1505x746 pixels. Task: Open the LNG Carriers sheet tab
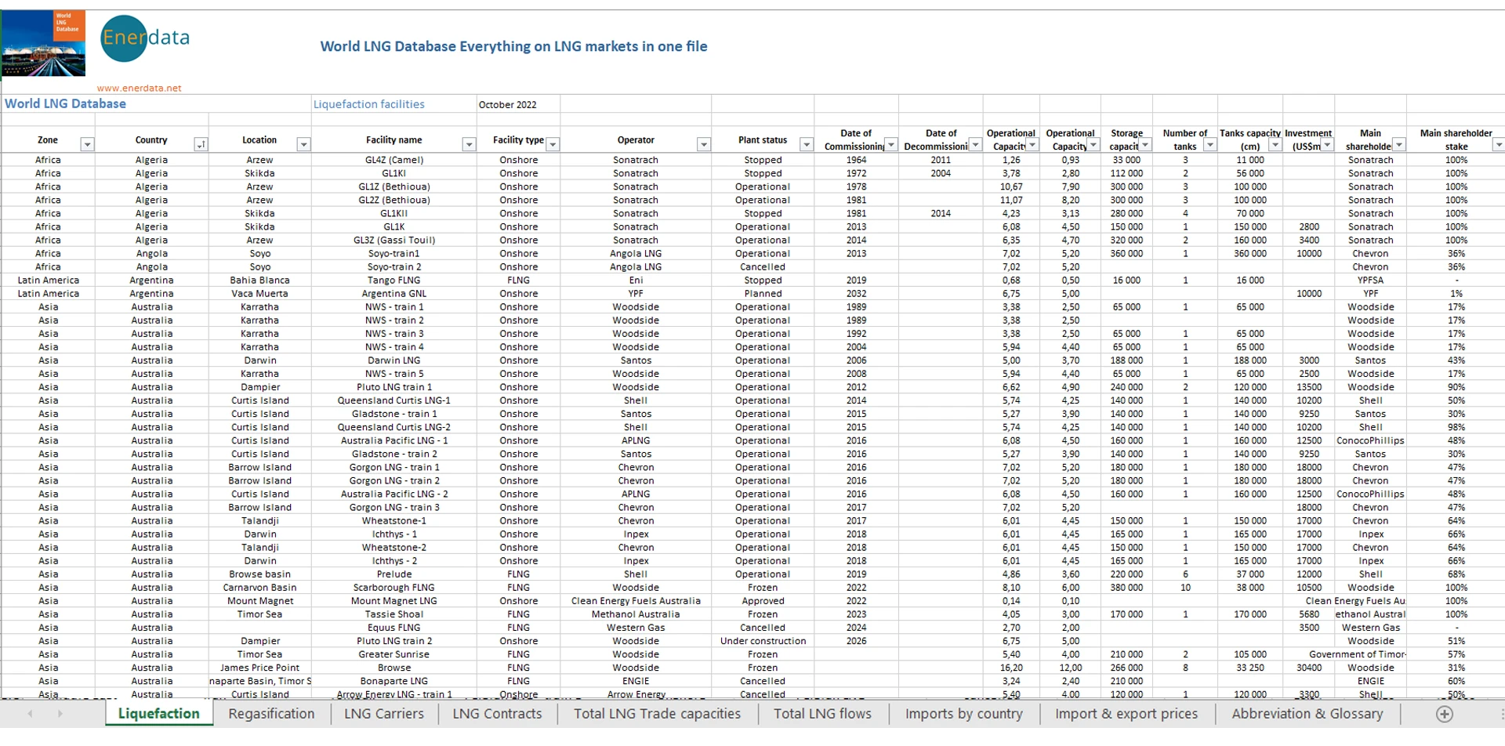coord(383,714)
